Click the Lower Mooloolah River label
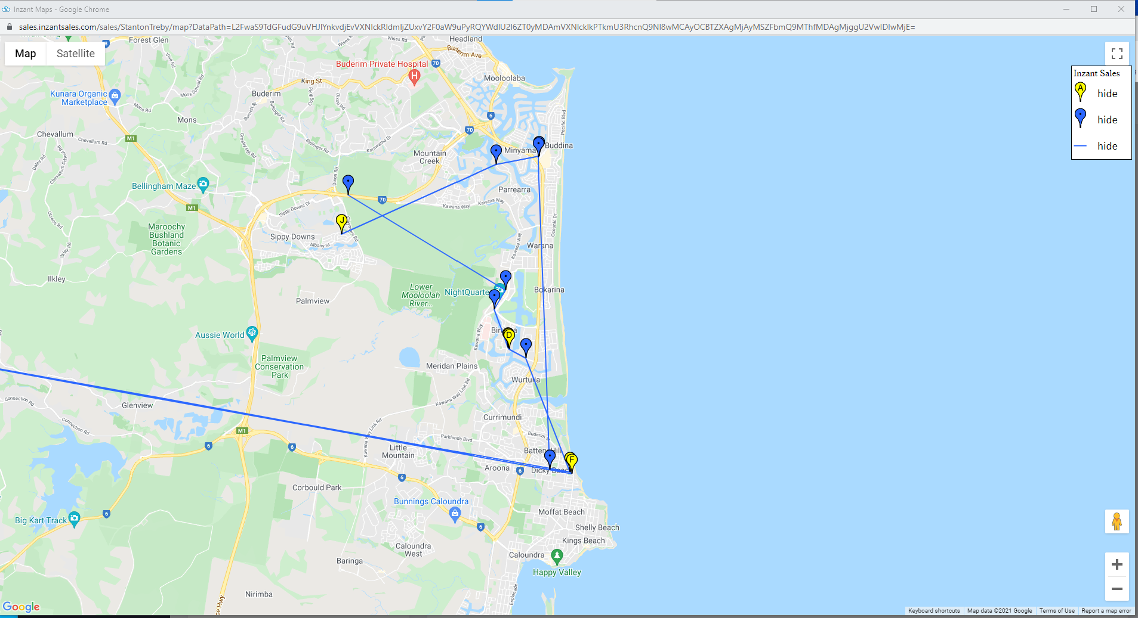 pos(421,295)
